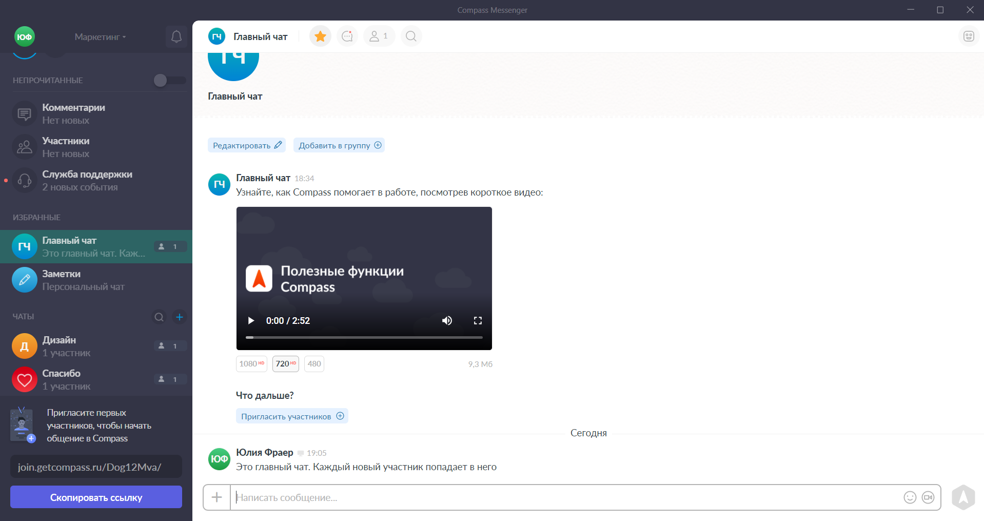The height and width of the screenshot is (521, 984).
Task: Open the members list icon in chat header
Action: pyautogui.click(x=379, y=36)
